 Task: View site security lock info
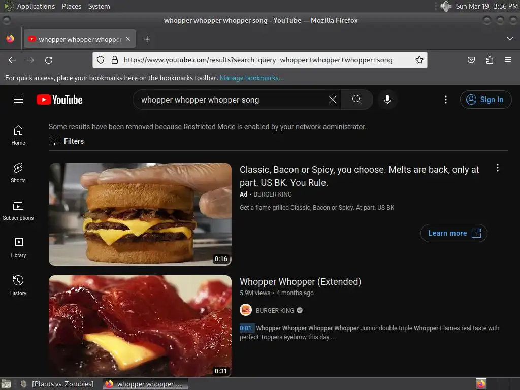coord(115,60)
